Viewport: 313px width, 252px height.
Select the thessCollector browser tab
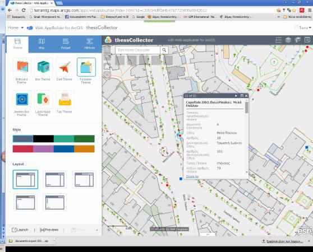32,3
